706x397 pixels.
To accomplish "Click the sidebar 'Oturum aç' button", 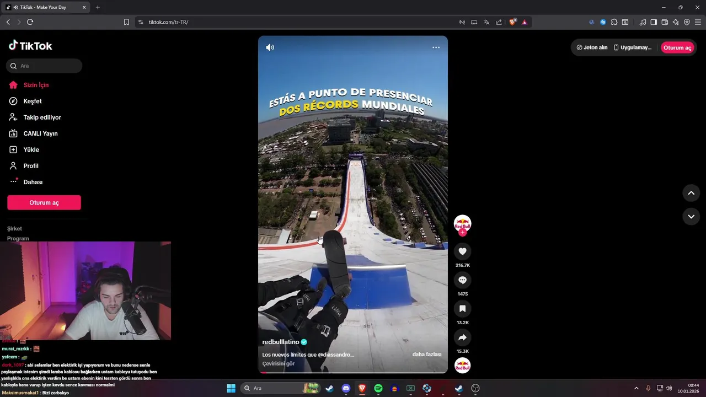I will pyautogui.click(x=44, y=202).
